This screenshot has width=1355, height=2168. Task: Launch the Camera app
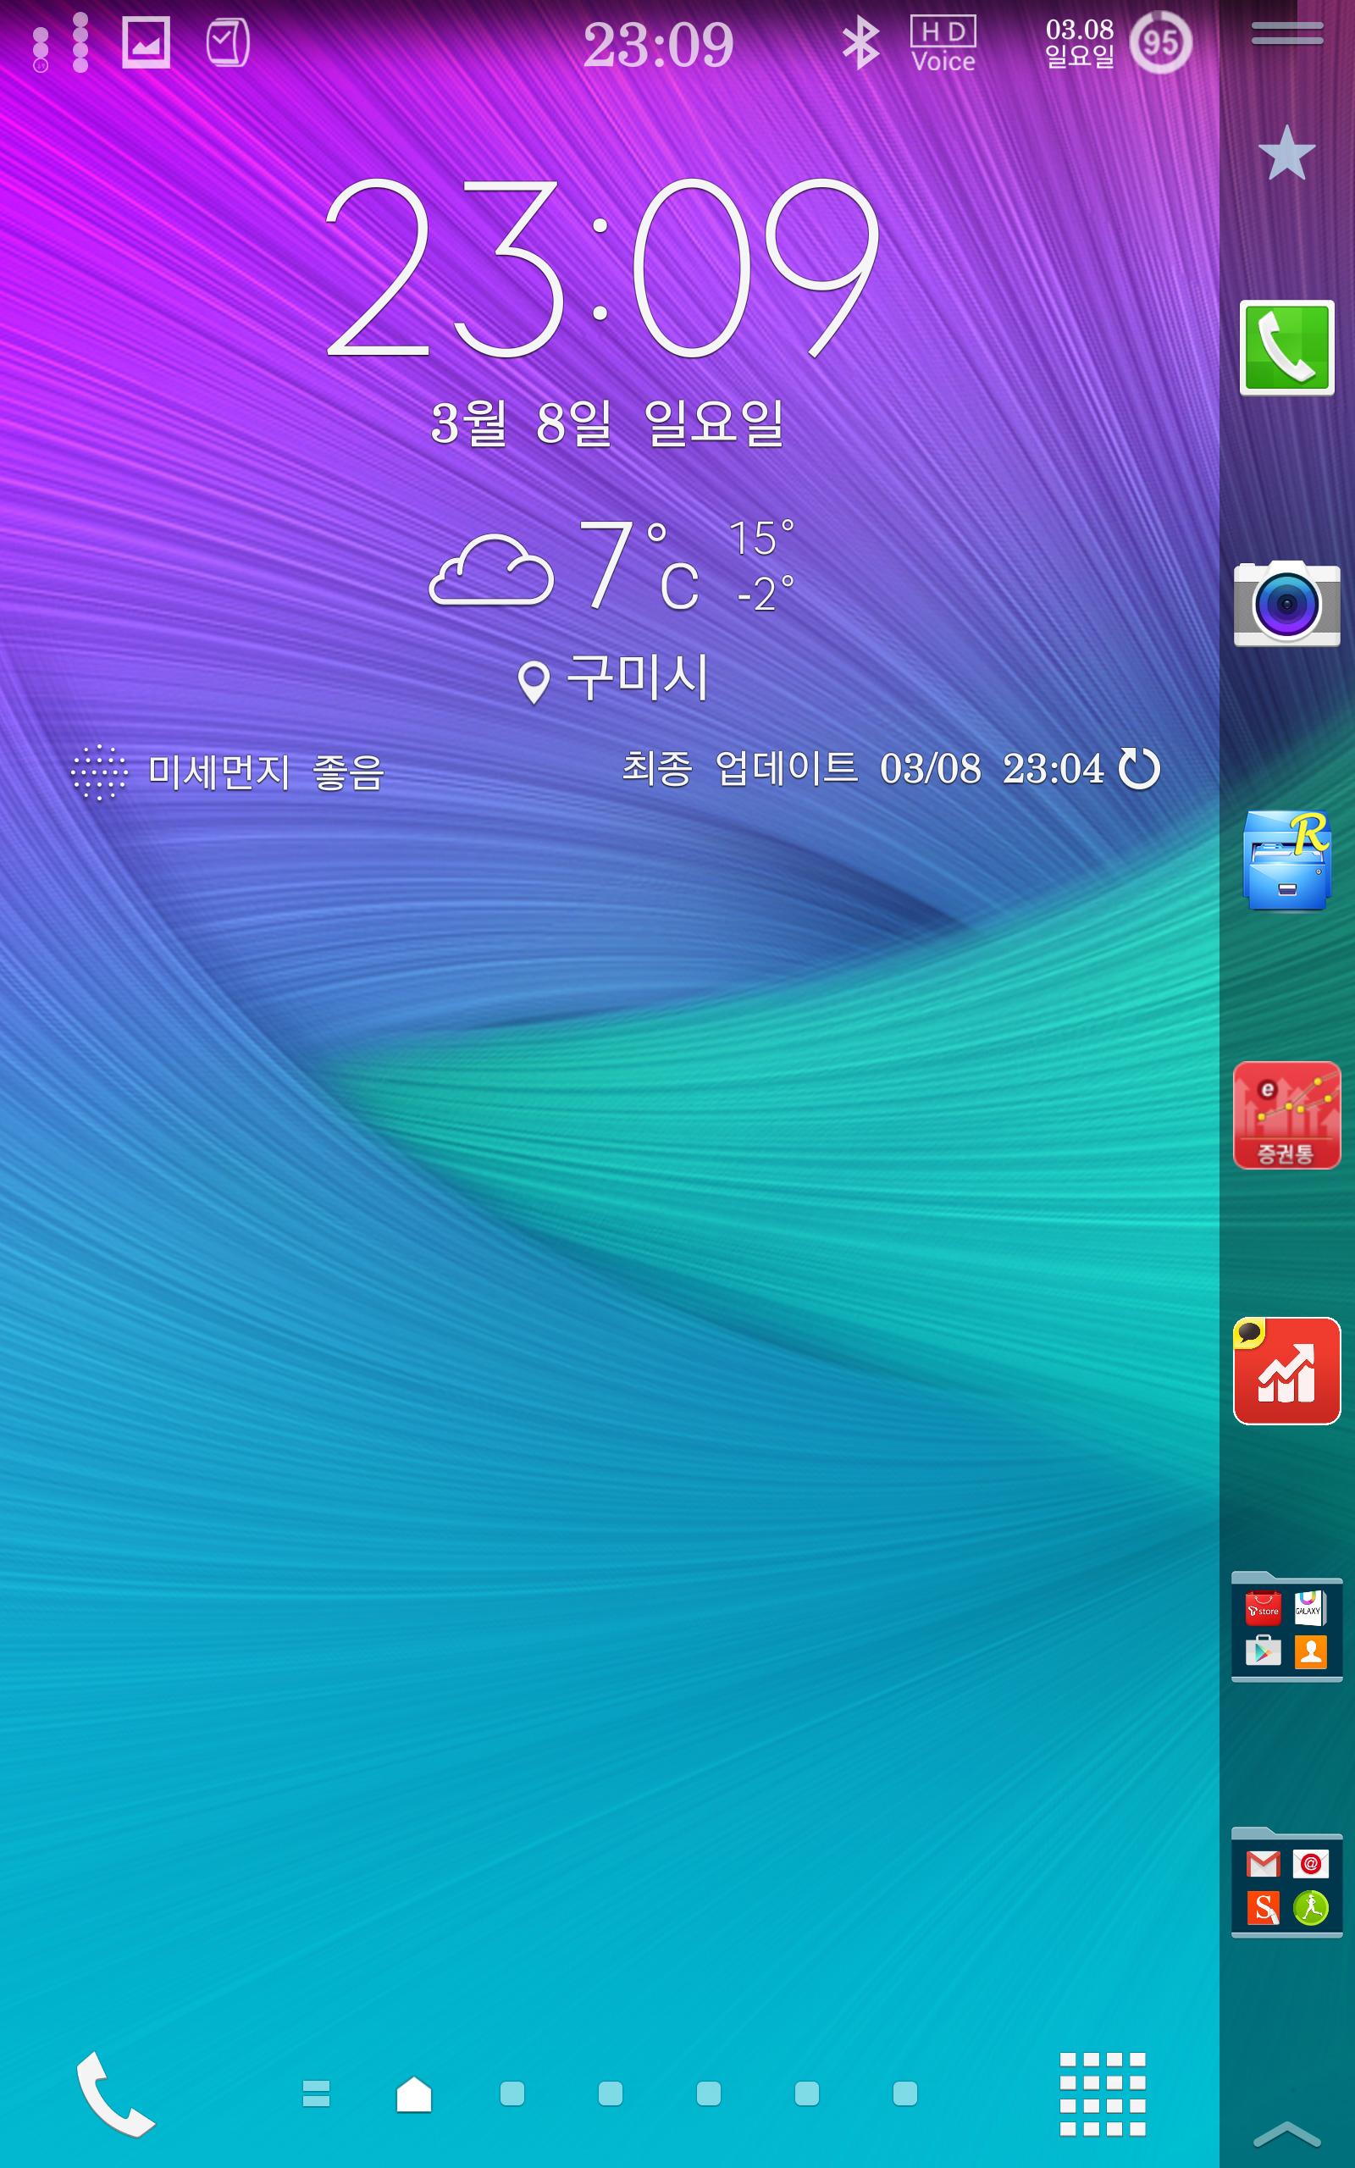tap(1286, 603)
